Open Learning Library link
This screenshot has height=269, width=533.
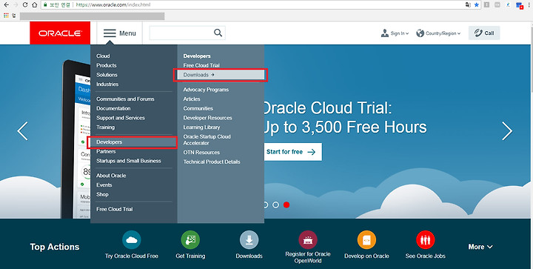coord(201,127)
